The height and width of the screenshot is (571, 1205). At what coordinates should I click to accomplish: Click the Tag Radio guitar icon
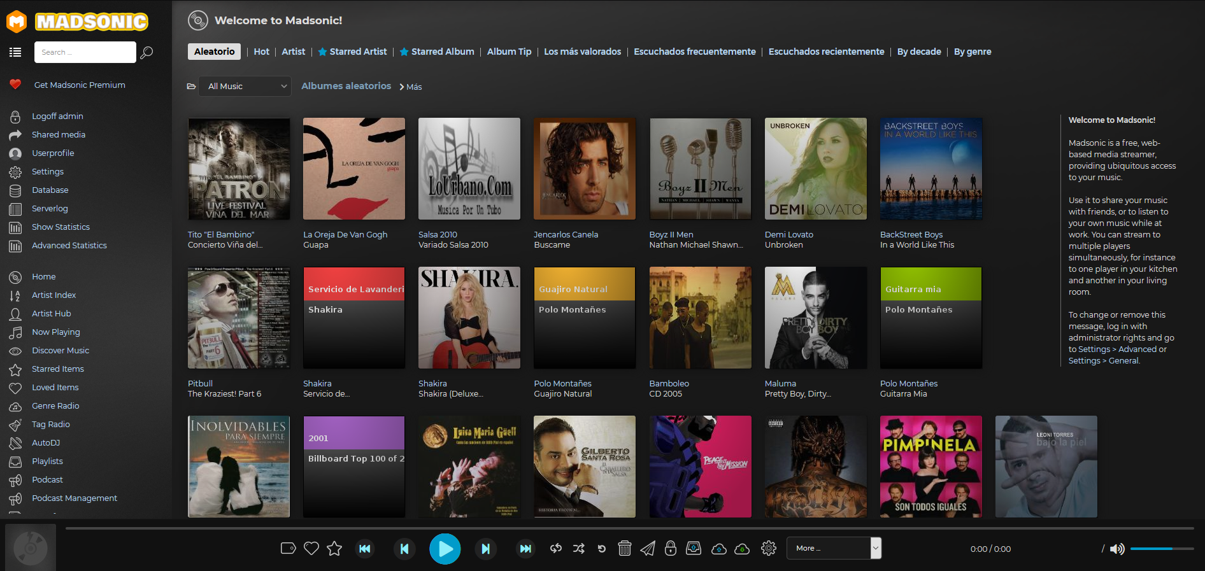(15, 425)
